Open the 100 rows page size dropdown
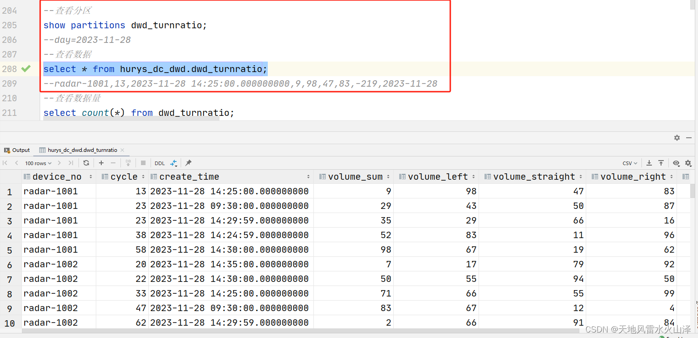Viewport: 698px width, 338px height. (38, 163)
